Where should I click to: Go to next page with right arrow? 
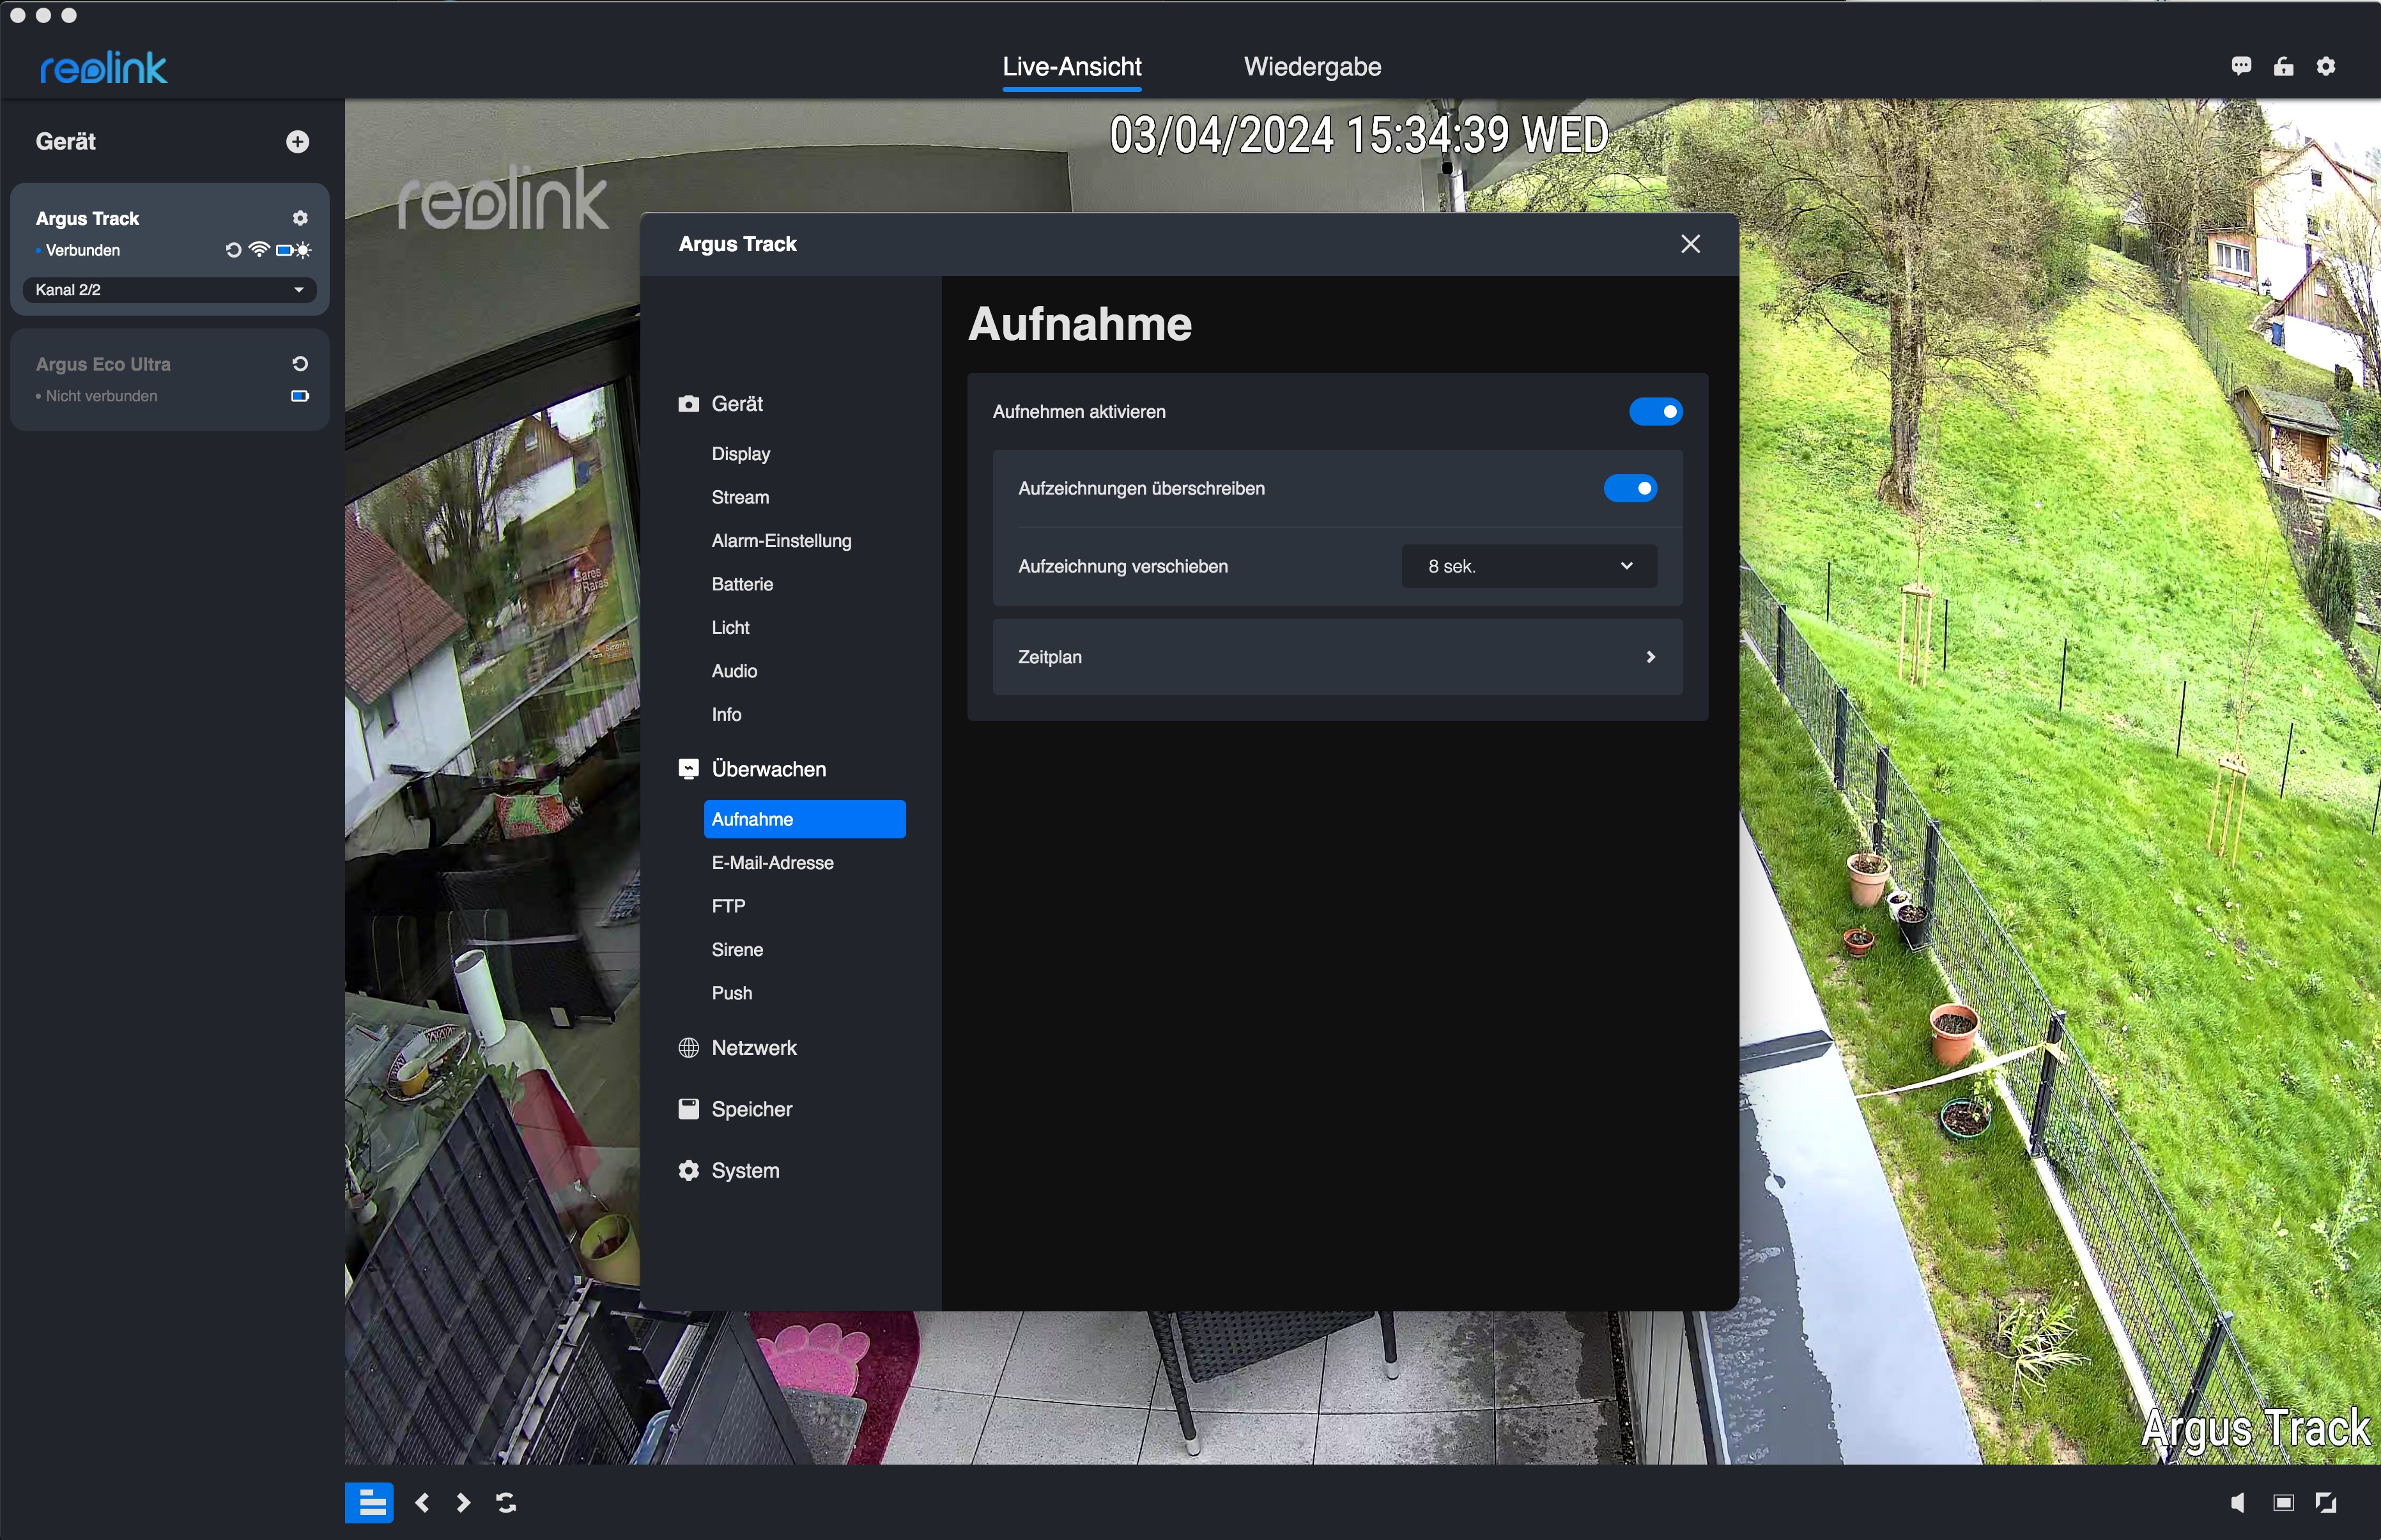click(x=463, y=1502)
